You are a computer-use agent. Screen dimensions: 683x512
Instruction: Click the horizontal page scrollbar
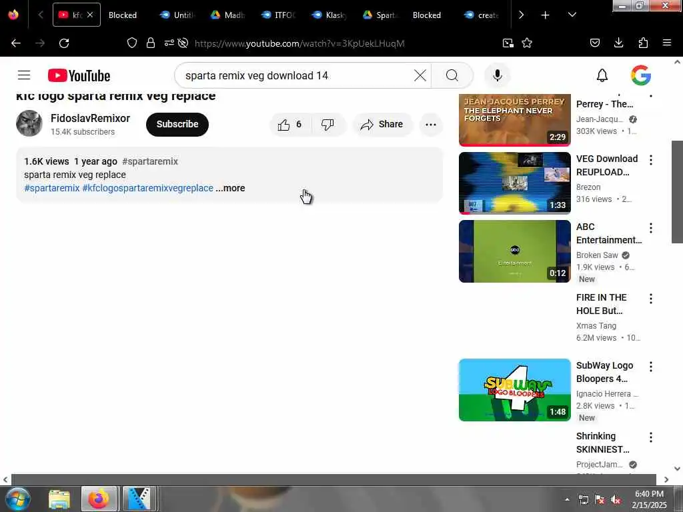coord(333,479)
